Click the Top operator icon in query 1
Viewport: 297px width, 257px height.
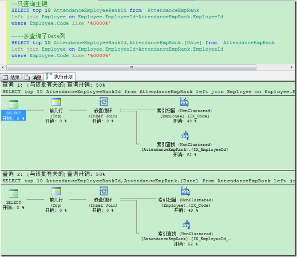(56, 102)
